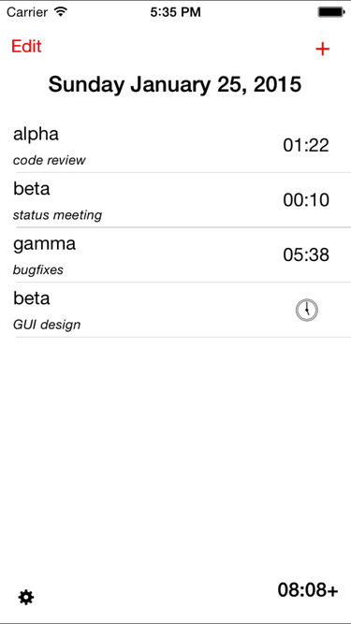Screen dimensions: 351x624
Task: Open the beta GUI design entry
Action: [x=176, y=310]
